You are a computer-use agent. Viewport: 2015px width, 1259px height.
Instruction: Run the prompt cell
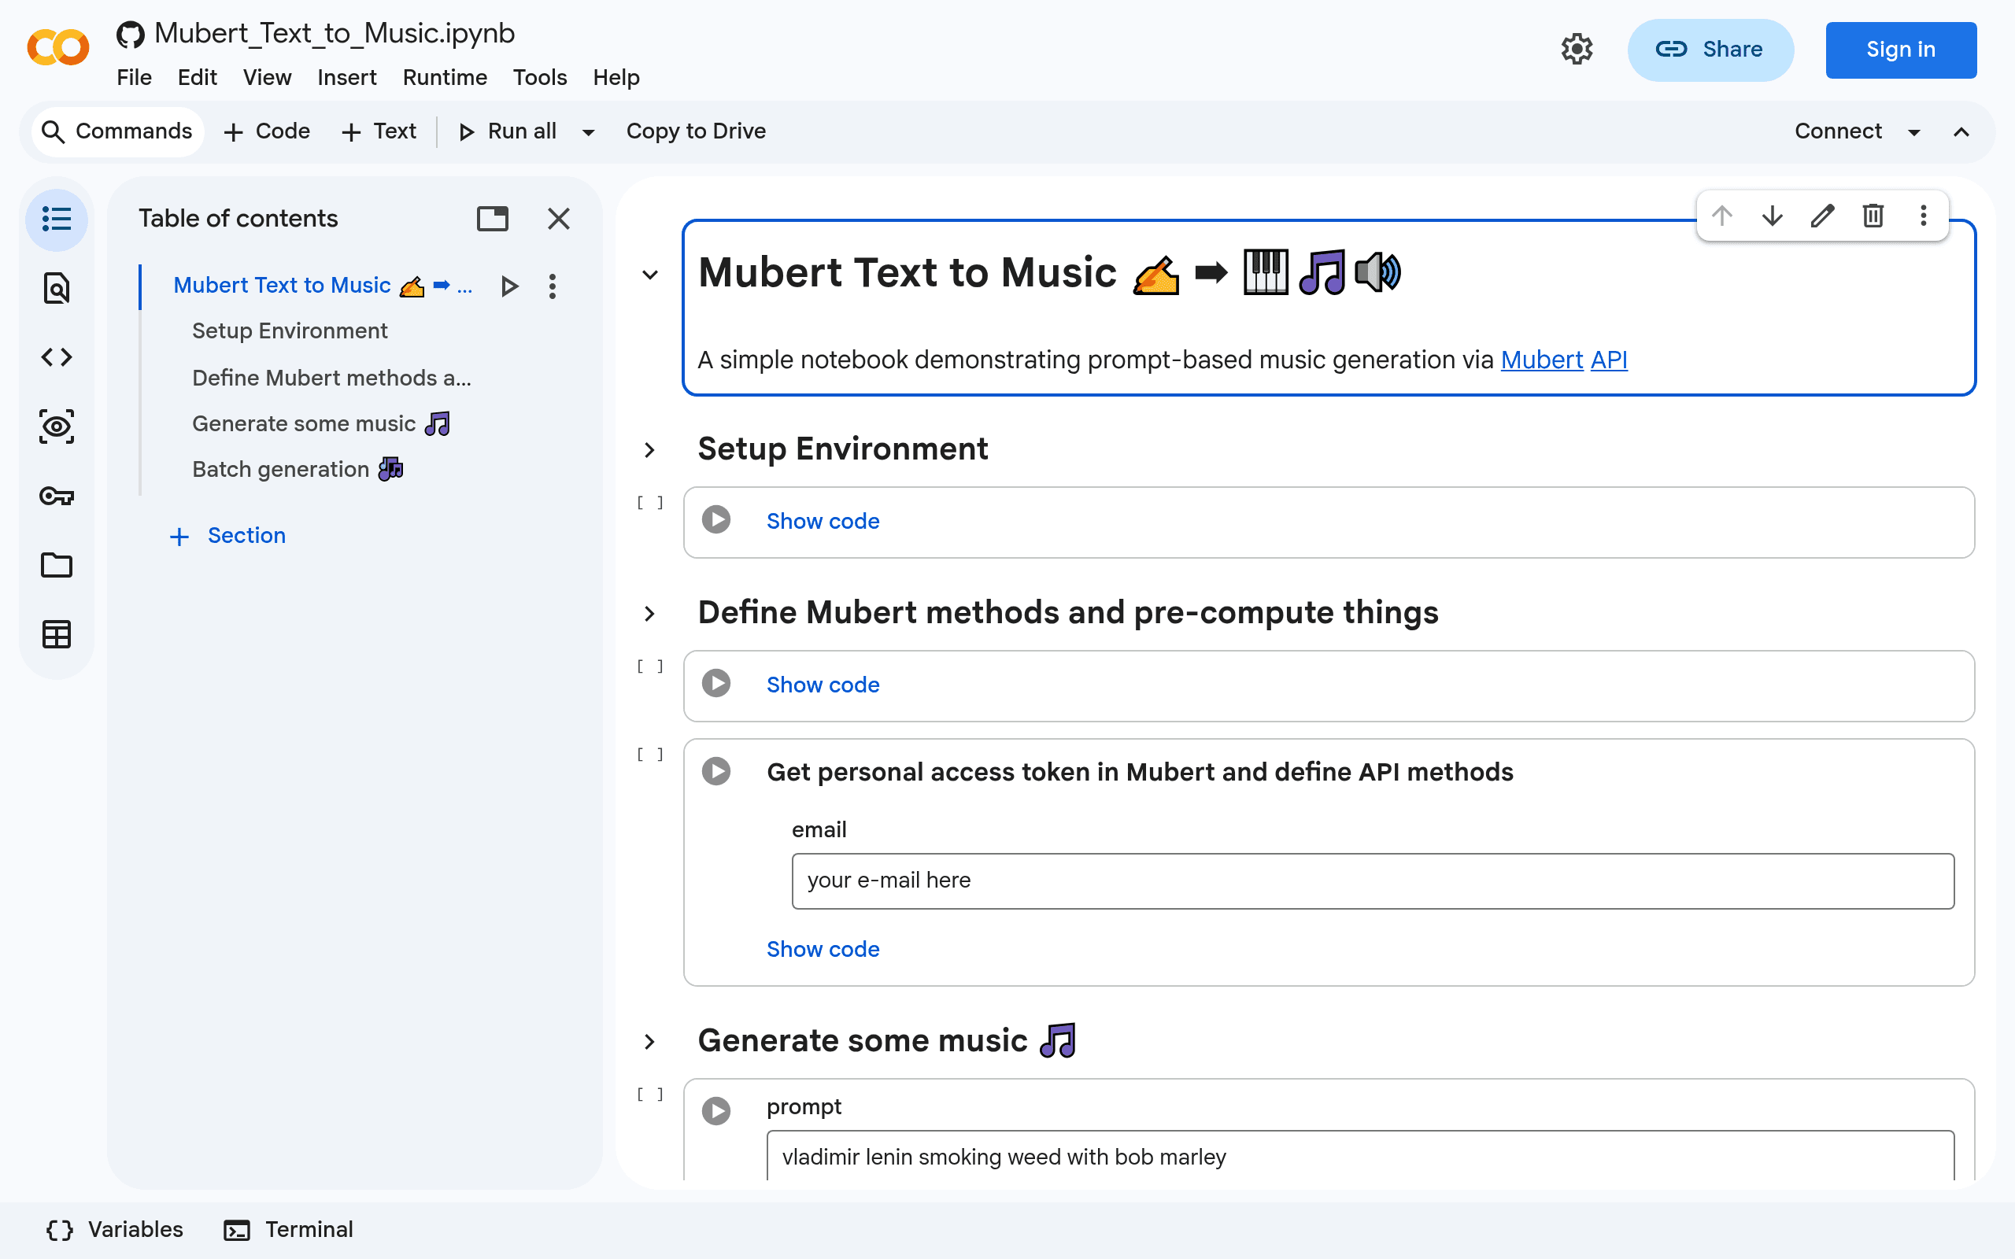tap(716, 1111)
